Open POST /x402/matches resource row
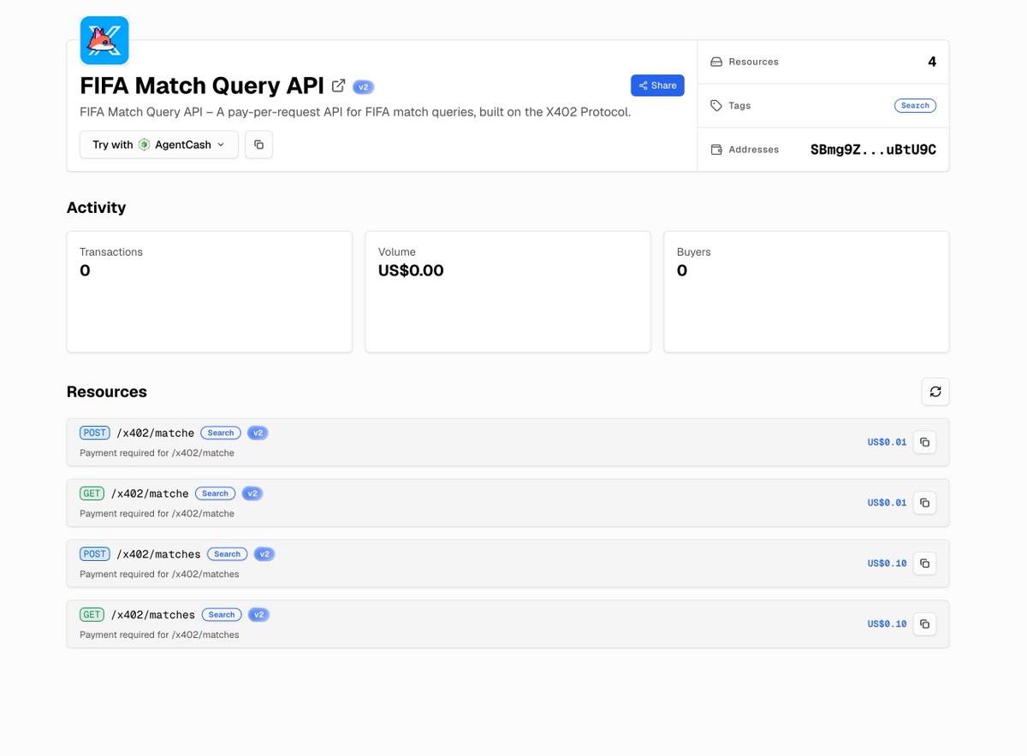The image size is (1027, 756). pos(508,564)
